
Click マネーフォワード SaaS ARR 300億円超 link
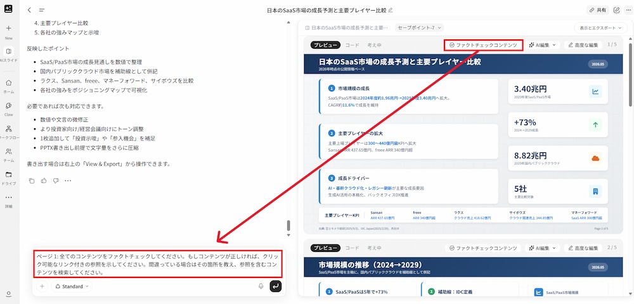586,218
